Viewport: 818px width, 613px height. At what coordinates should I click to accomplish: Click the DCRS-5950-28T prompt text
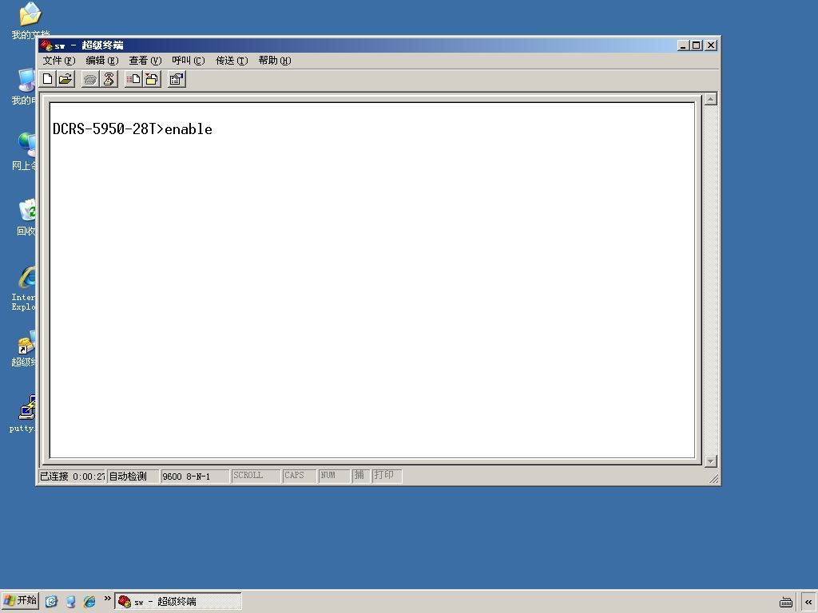[105, 129]
